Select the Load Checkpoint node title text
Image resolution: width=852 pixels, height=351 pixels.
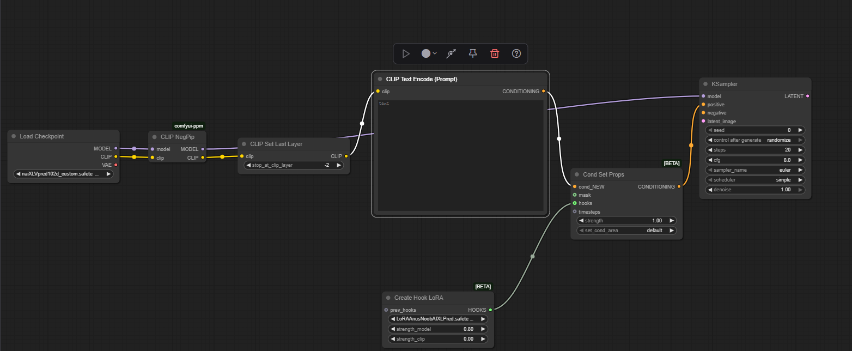42,136
